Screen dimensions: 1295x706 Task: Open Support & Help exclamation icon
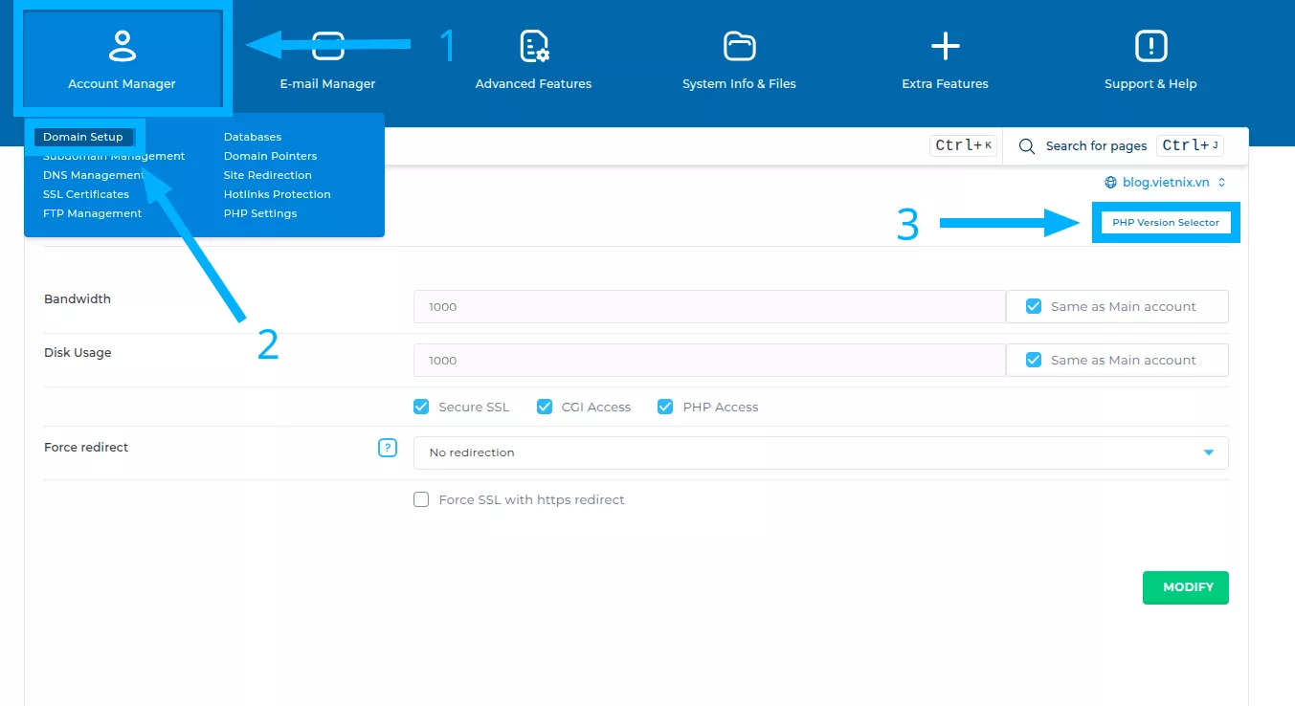click(1150, 45)
